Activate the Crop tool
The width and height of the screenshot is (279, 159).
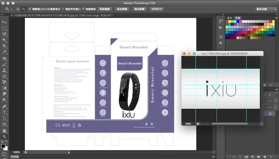tap(4, 46)
